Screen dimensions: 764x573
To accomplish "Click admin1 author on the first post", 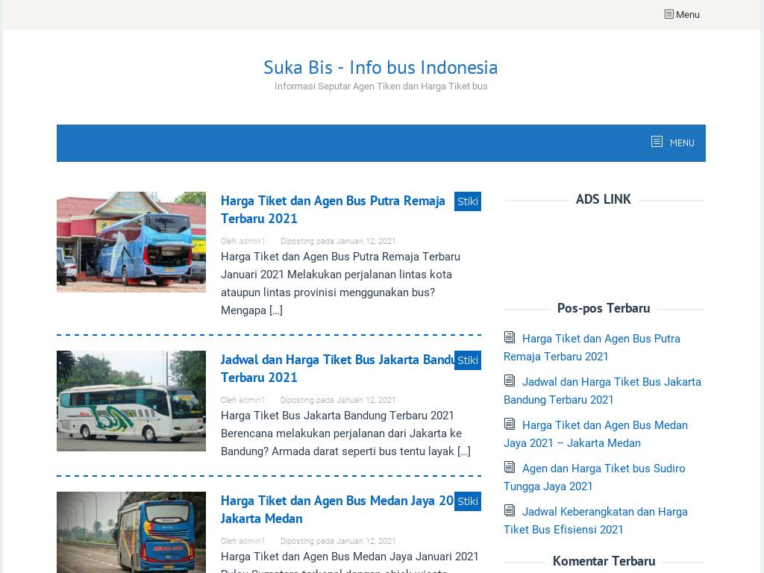I will pos(251,242).
